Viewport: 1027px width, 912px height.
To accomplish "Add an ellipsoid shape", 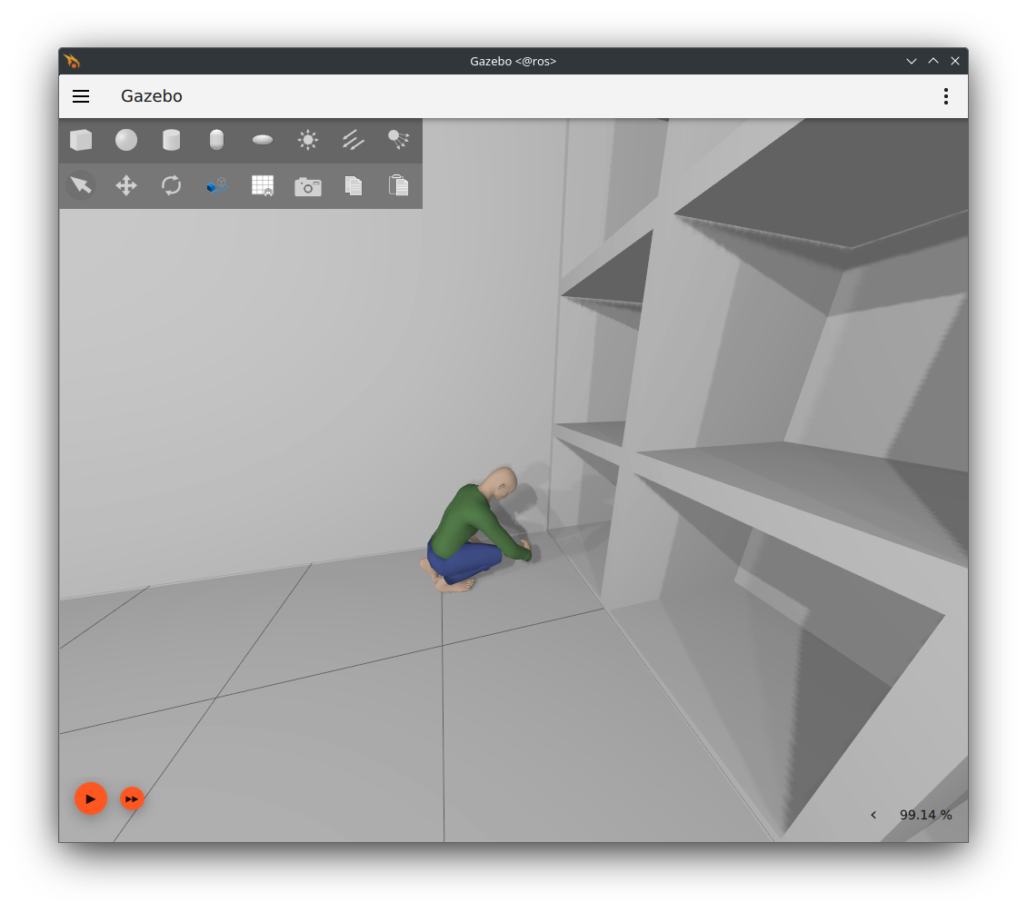I will [263, 140].
